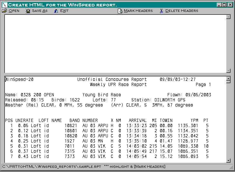This screenshot has width=235, height=172.
Task: Click band number 10821 in row 1
Action: coord(71,125)
